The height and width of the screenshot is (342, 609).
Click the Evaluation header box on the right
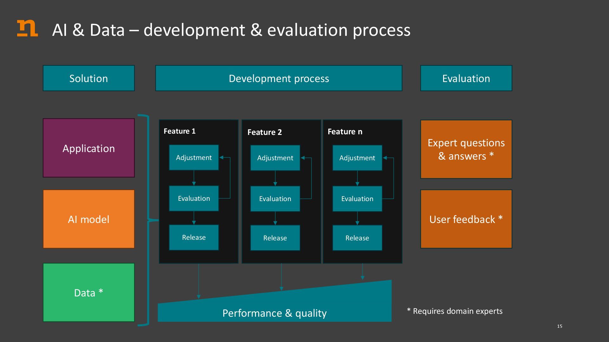coord(466,78)
